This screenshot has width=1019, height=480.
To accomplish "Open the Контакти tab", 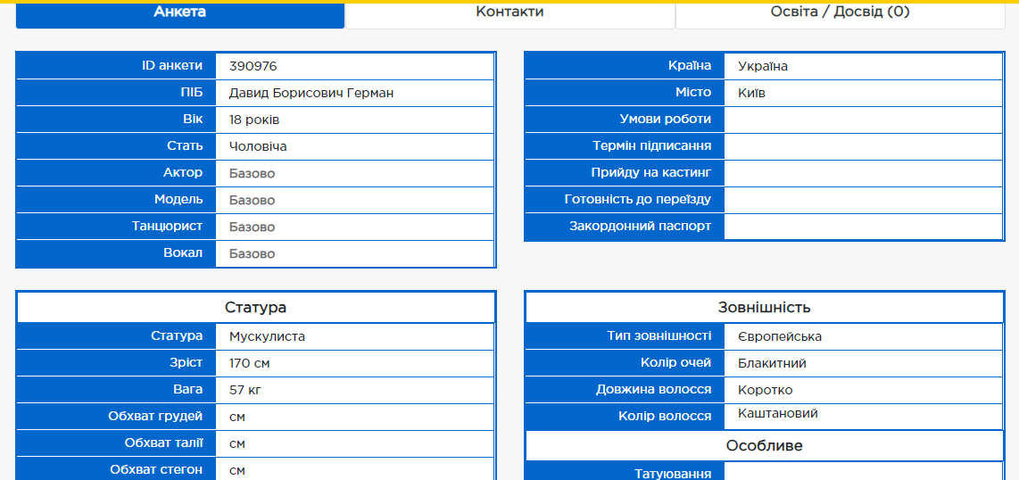I will click(x=509, y=12).
